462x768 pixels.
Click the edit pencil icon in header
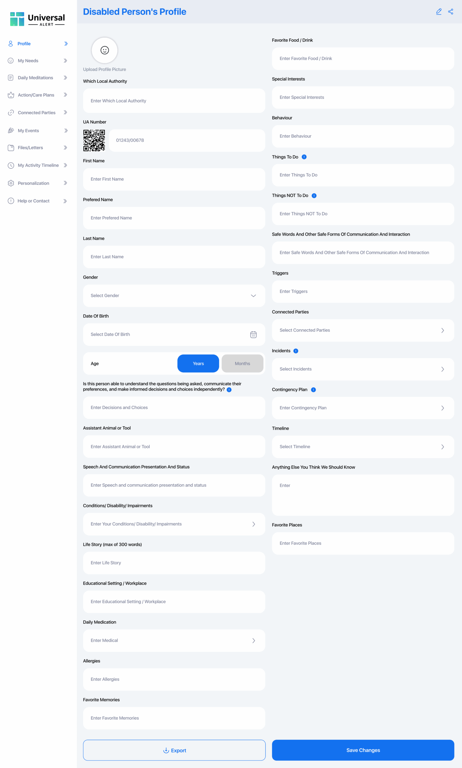point(439,11)
